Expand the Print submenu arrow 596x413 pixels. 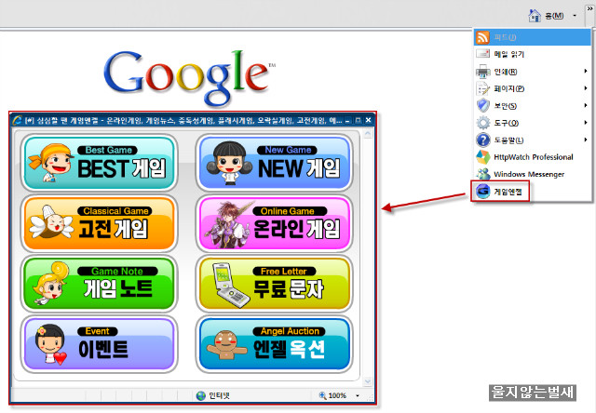586,71
